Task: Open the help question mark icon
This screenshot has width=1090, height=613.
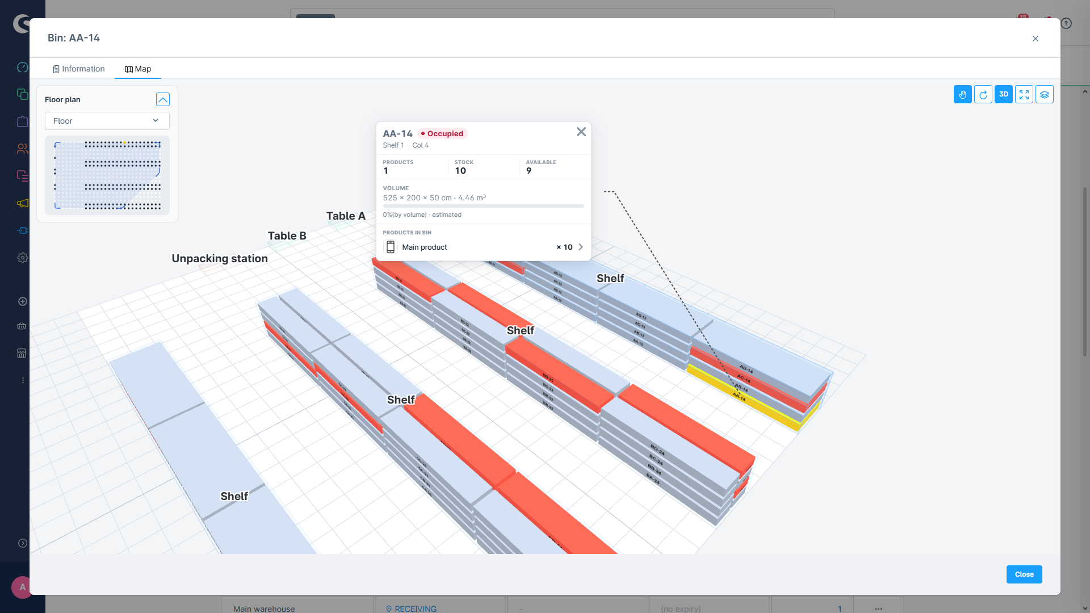Action: click(1066, 23)
